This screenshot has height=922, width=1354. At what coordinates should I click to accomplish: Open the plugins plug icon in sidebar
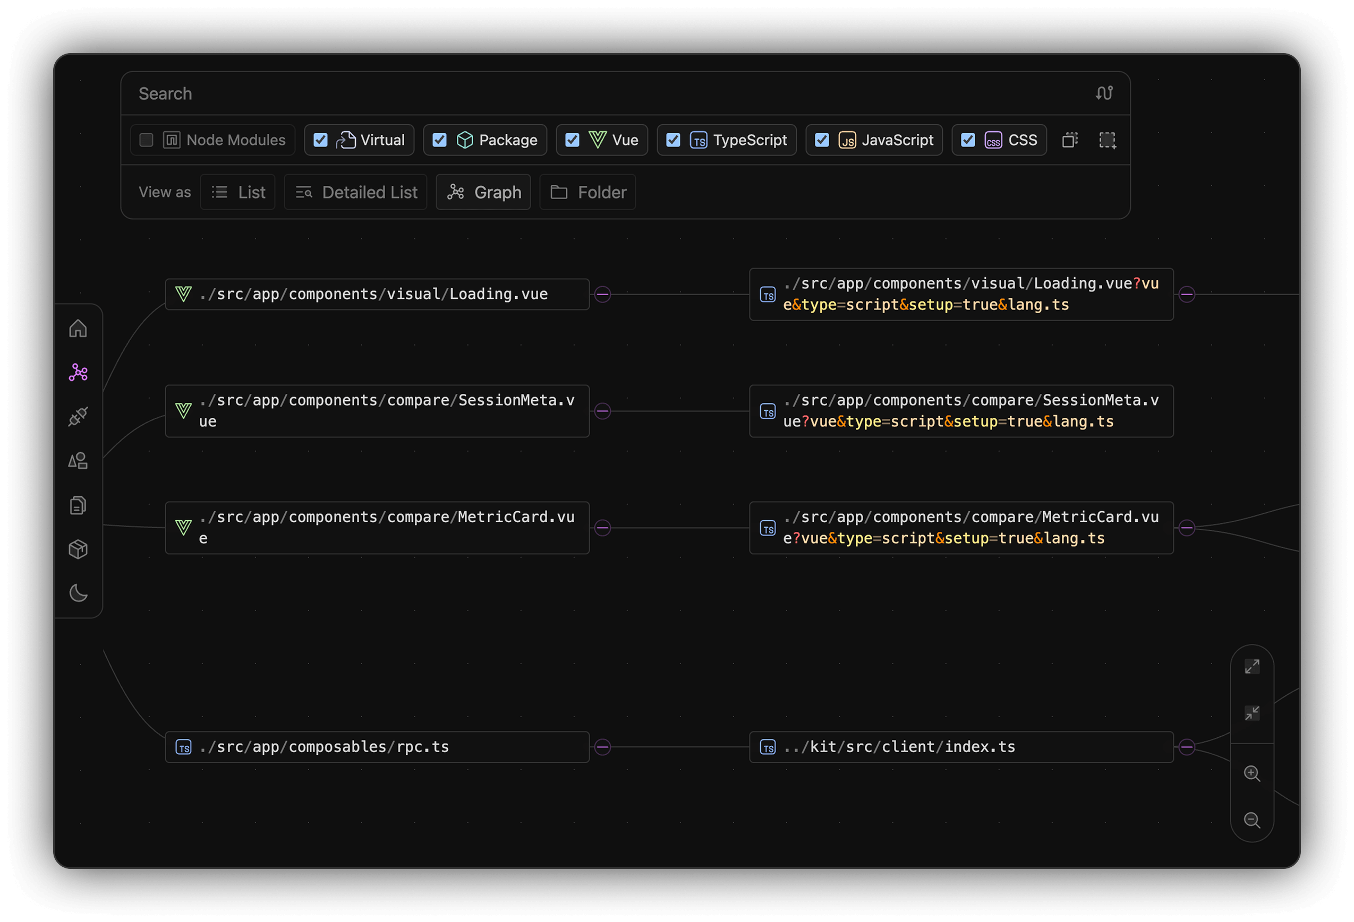point(78,417)
